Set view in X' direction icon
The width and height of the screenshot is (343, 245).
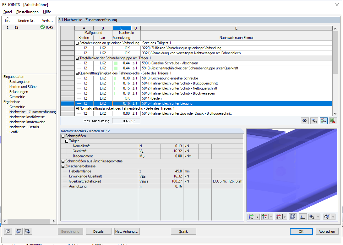252,216
